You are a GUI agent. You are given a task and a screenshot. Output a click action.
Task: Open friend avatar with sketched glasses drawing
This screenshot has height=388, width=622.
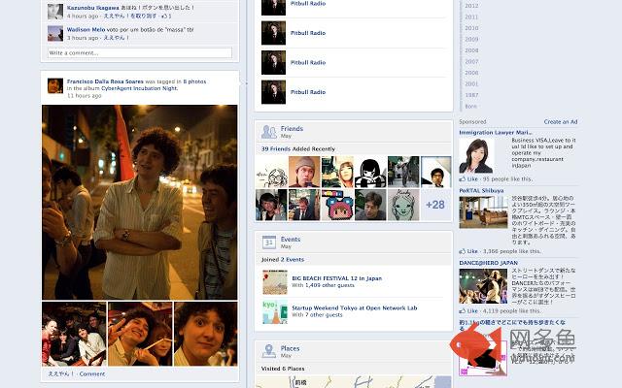coord(271,172)
